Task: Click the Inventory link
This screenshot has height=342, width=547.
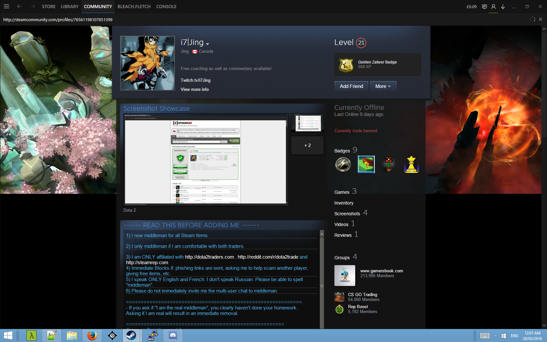Action: tap(344, 203)
